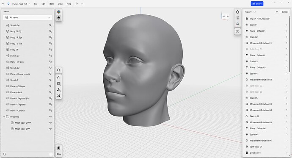Click the Select button in History
Viewport: 292px width, 158px height.
284,12
